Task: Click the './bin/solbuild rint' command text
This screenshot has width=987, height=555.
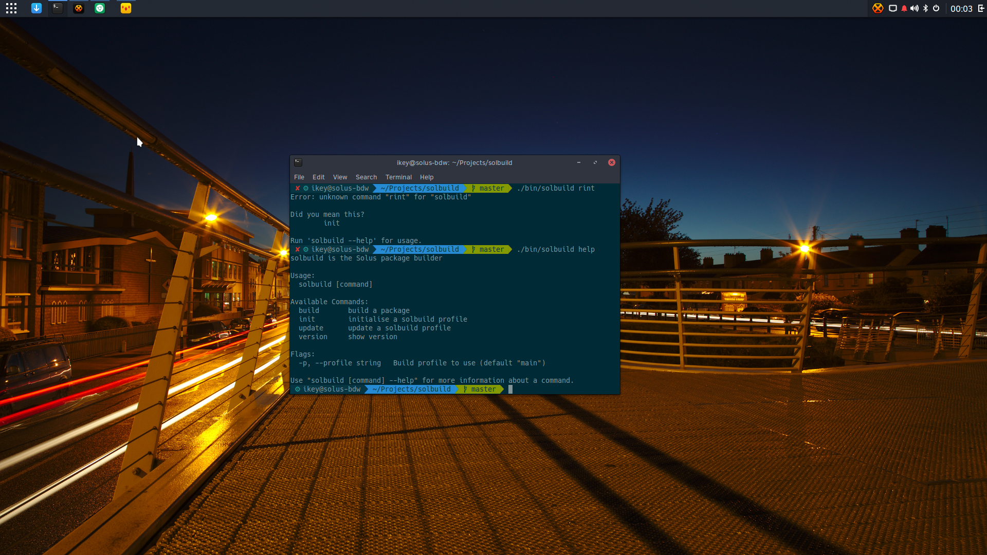Action: tap(556, 189)
